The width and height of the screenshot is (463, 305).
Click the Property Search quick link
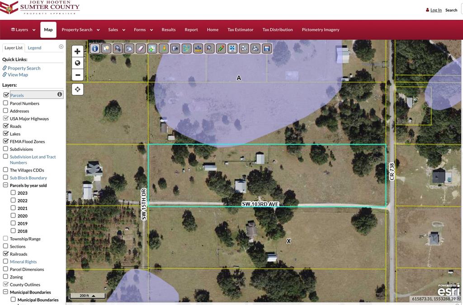pos(24,68)
